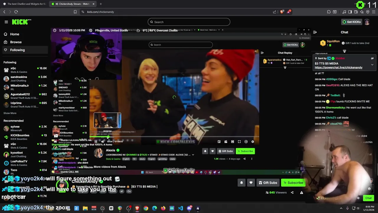Open the Kick sidebar hamburger menu
The width and height of the screenshot is (378, 213).
point(6,22)
